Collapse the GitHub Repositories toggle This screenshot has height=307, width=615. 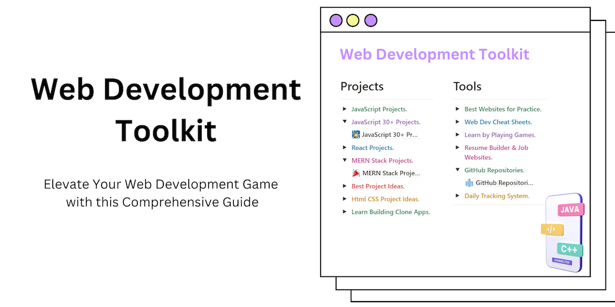pos(457,170)
